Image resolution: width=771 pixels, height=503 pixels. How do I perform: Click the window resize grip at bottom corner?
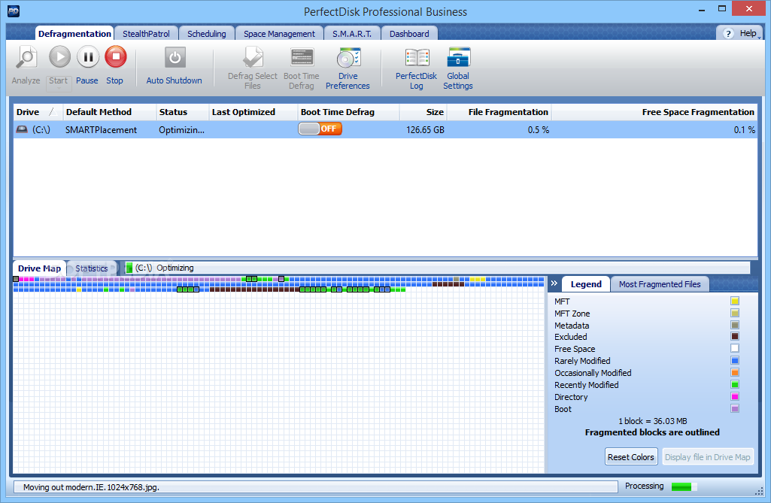click(x=759, y=491)
